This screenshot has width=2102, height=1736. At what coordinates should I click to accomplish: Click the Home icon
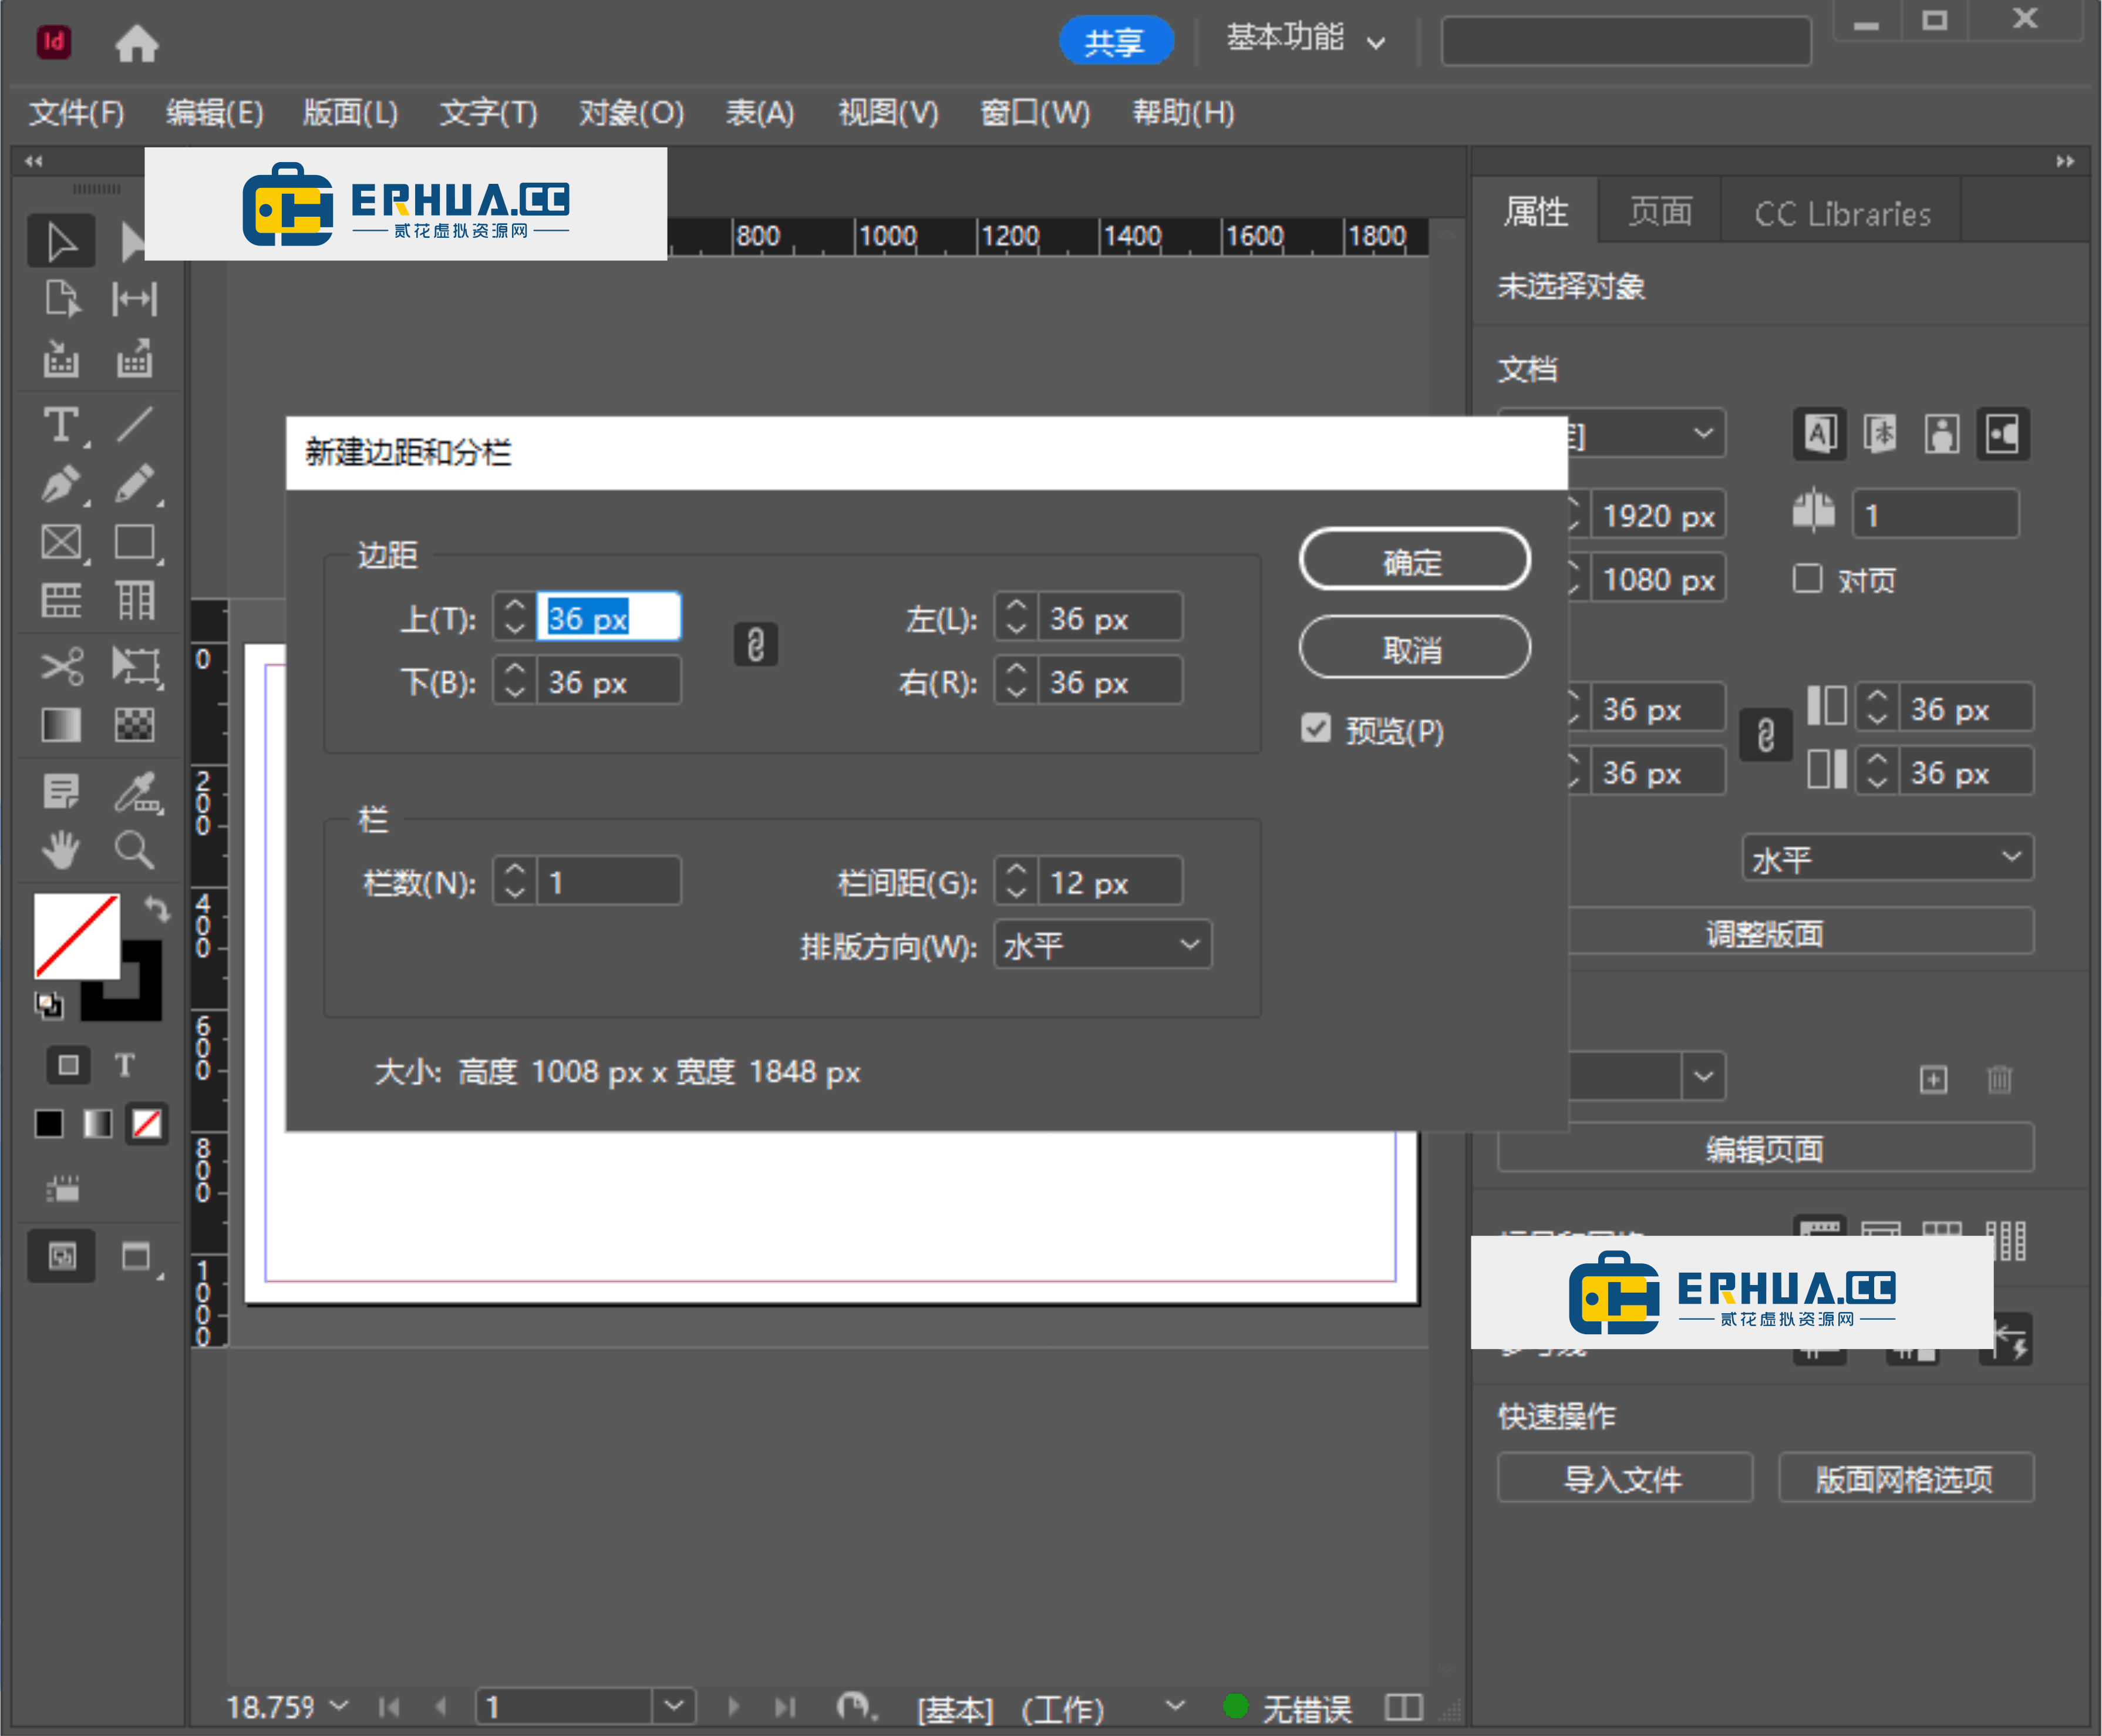[137, 44]
